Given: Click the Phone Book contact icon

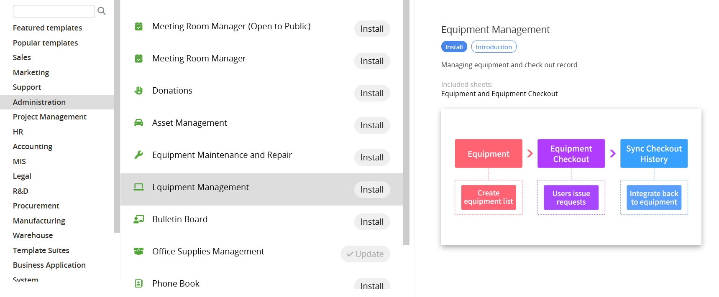Looking at the screenshot, I should pos(138,284).
